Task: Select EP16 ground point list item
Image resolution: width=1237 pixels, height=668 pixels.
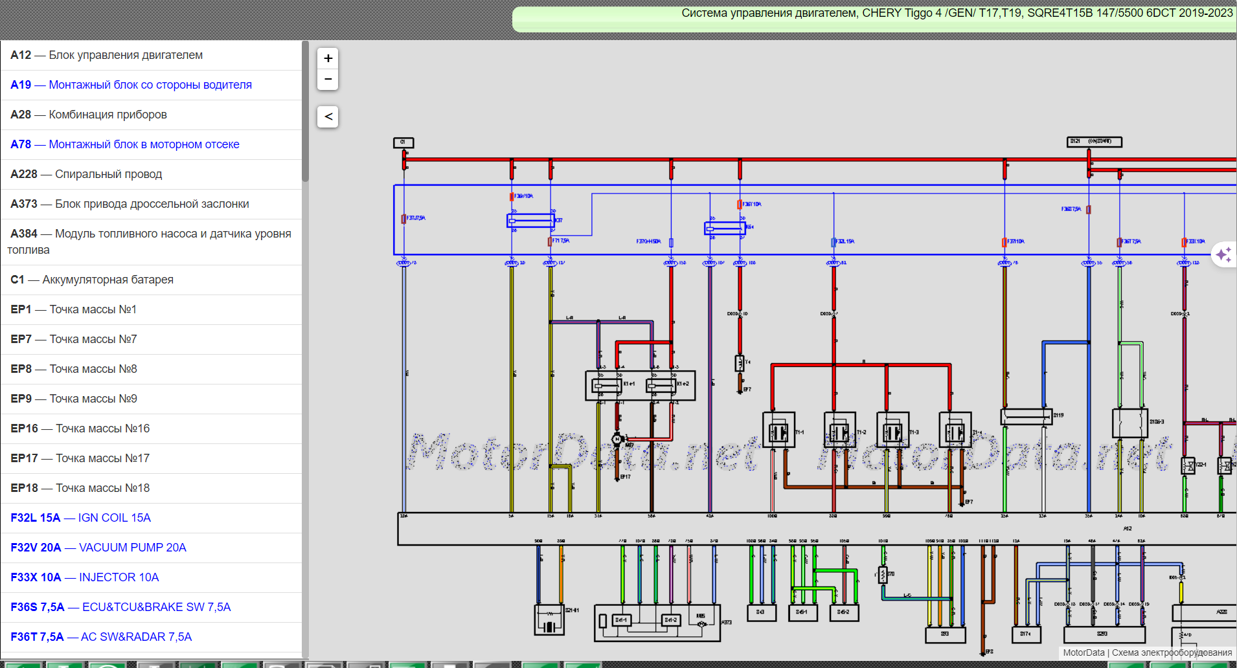Action: pyautogui.click(x=80, y=429)
